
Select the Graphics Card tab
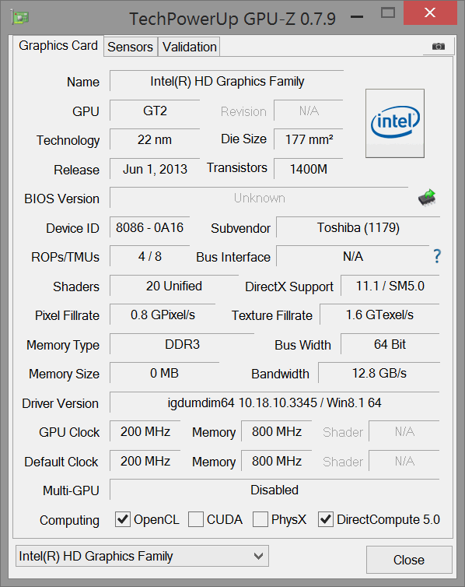(x=58, y=46)
